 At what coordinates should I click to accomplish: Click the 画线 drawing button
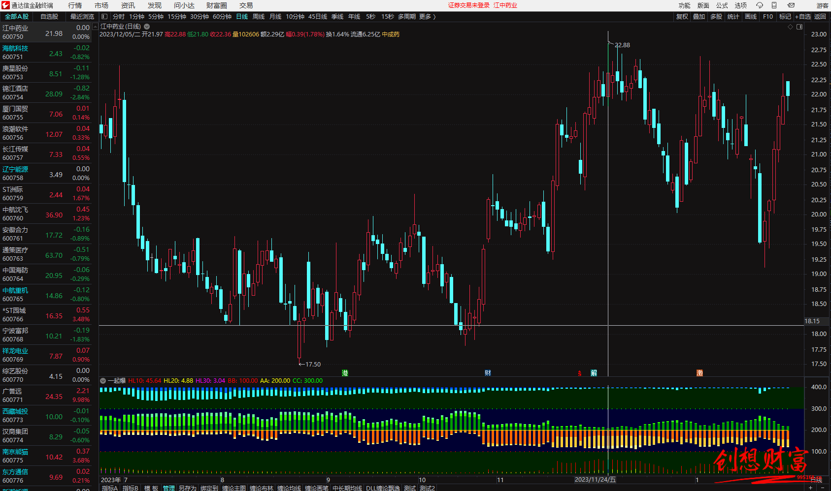[x=751, y=17]
